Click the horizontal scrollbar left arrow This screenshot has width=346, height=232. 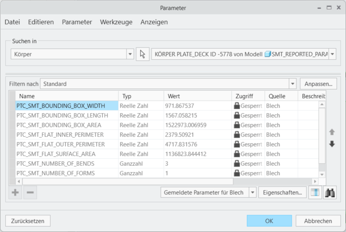point(19,181)
